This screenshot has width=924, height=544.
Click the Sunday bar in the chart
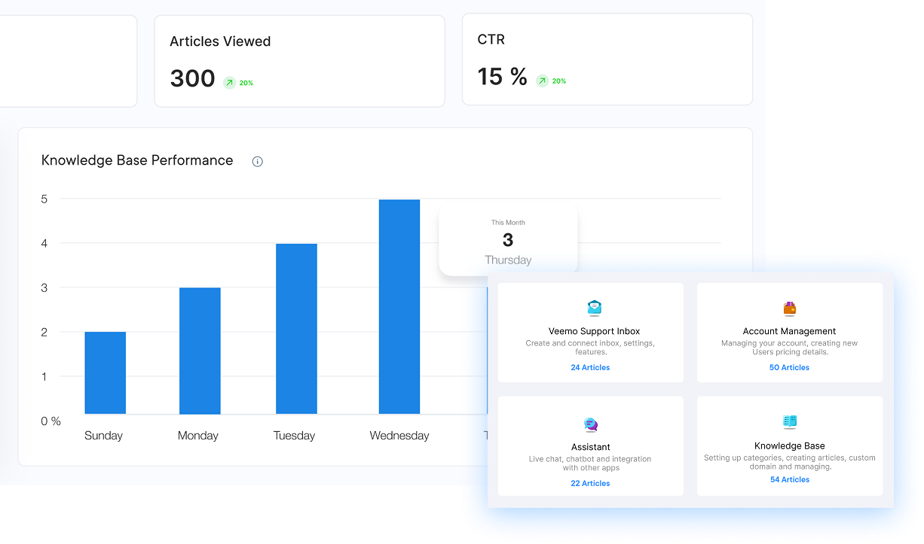pyautogui.click(x=106, y=373)
